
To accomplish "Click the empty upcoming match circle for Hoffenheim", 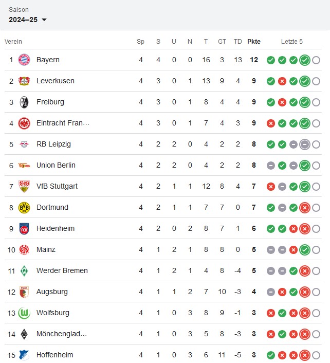I will pos(316,355).
